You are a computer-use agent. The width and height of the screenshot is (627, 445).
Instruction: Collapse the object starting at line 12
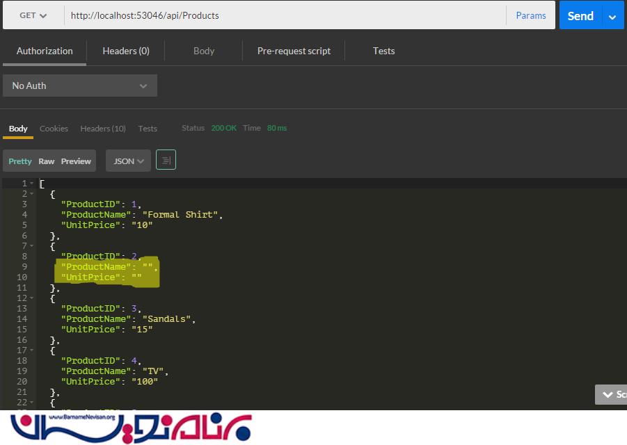31,298
